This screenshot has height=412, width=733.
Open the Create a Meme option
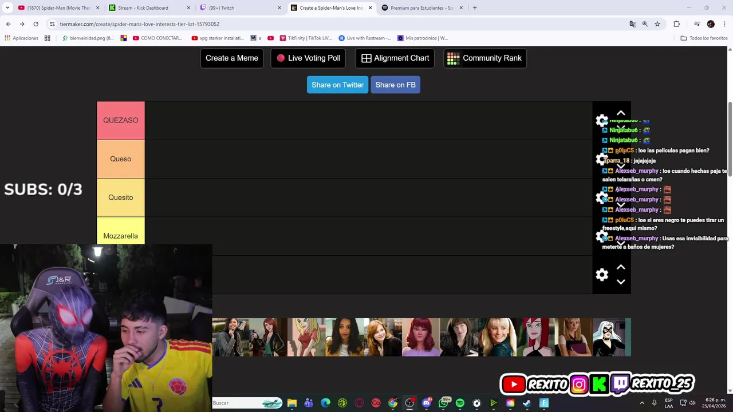pyautogui.click(x=232, y=58)
